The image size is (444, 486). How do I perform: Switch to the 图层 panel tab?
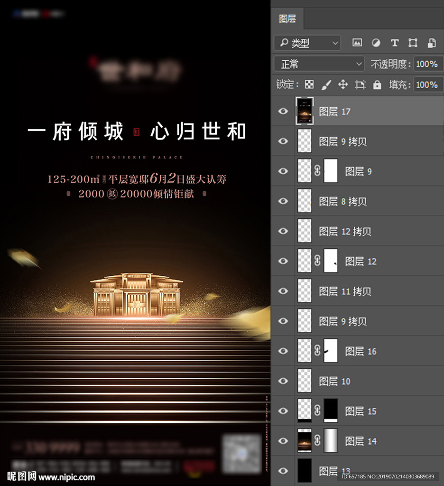287,19
